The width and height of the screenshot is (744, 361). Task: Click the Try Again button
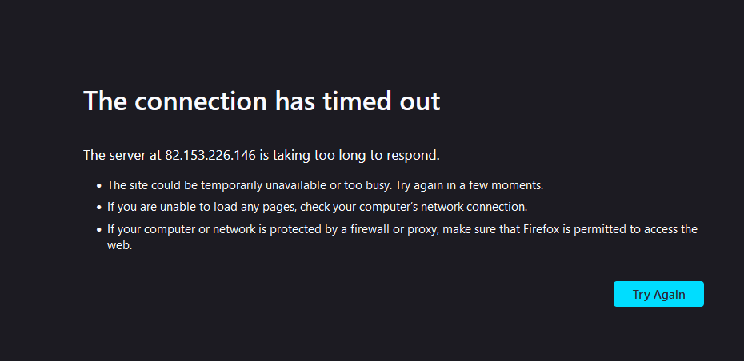click(x=658, y=294)
